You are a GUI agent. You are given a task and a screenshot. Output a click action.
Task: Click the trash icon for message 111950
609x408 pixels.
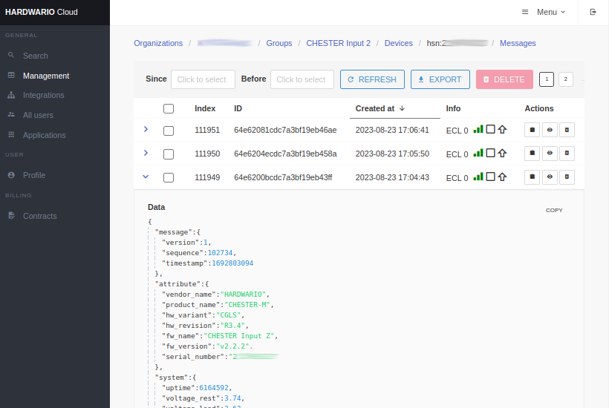pyautogui.click(x=567, y=154)
